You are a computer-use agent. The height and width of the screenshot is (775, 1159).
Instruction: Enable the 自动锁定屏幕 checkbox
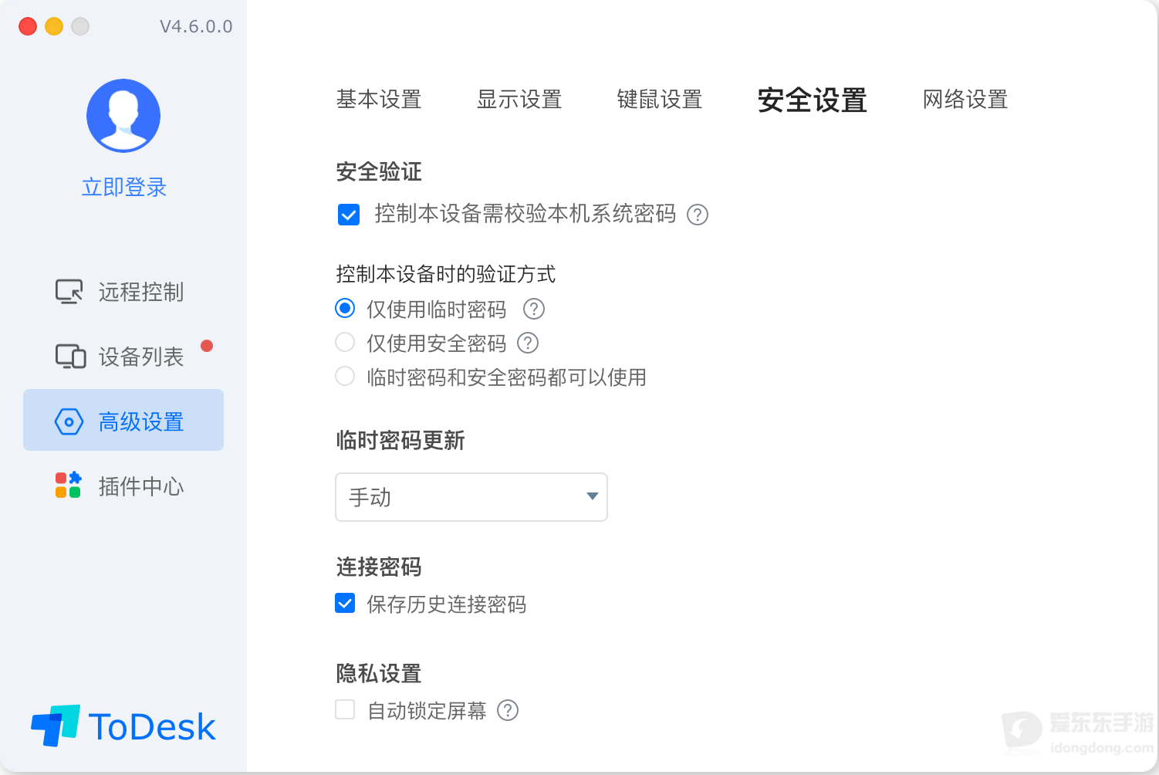[345, 709]
